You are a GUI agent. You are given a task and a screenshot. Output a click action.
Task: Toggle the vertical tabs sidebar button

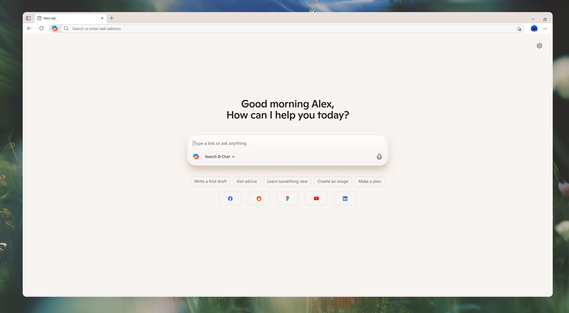(x=28, y=18)
